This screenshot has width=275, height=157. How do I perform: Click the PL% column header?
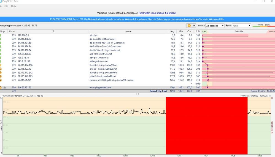pos(198,31)
